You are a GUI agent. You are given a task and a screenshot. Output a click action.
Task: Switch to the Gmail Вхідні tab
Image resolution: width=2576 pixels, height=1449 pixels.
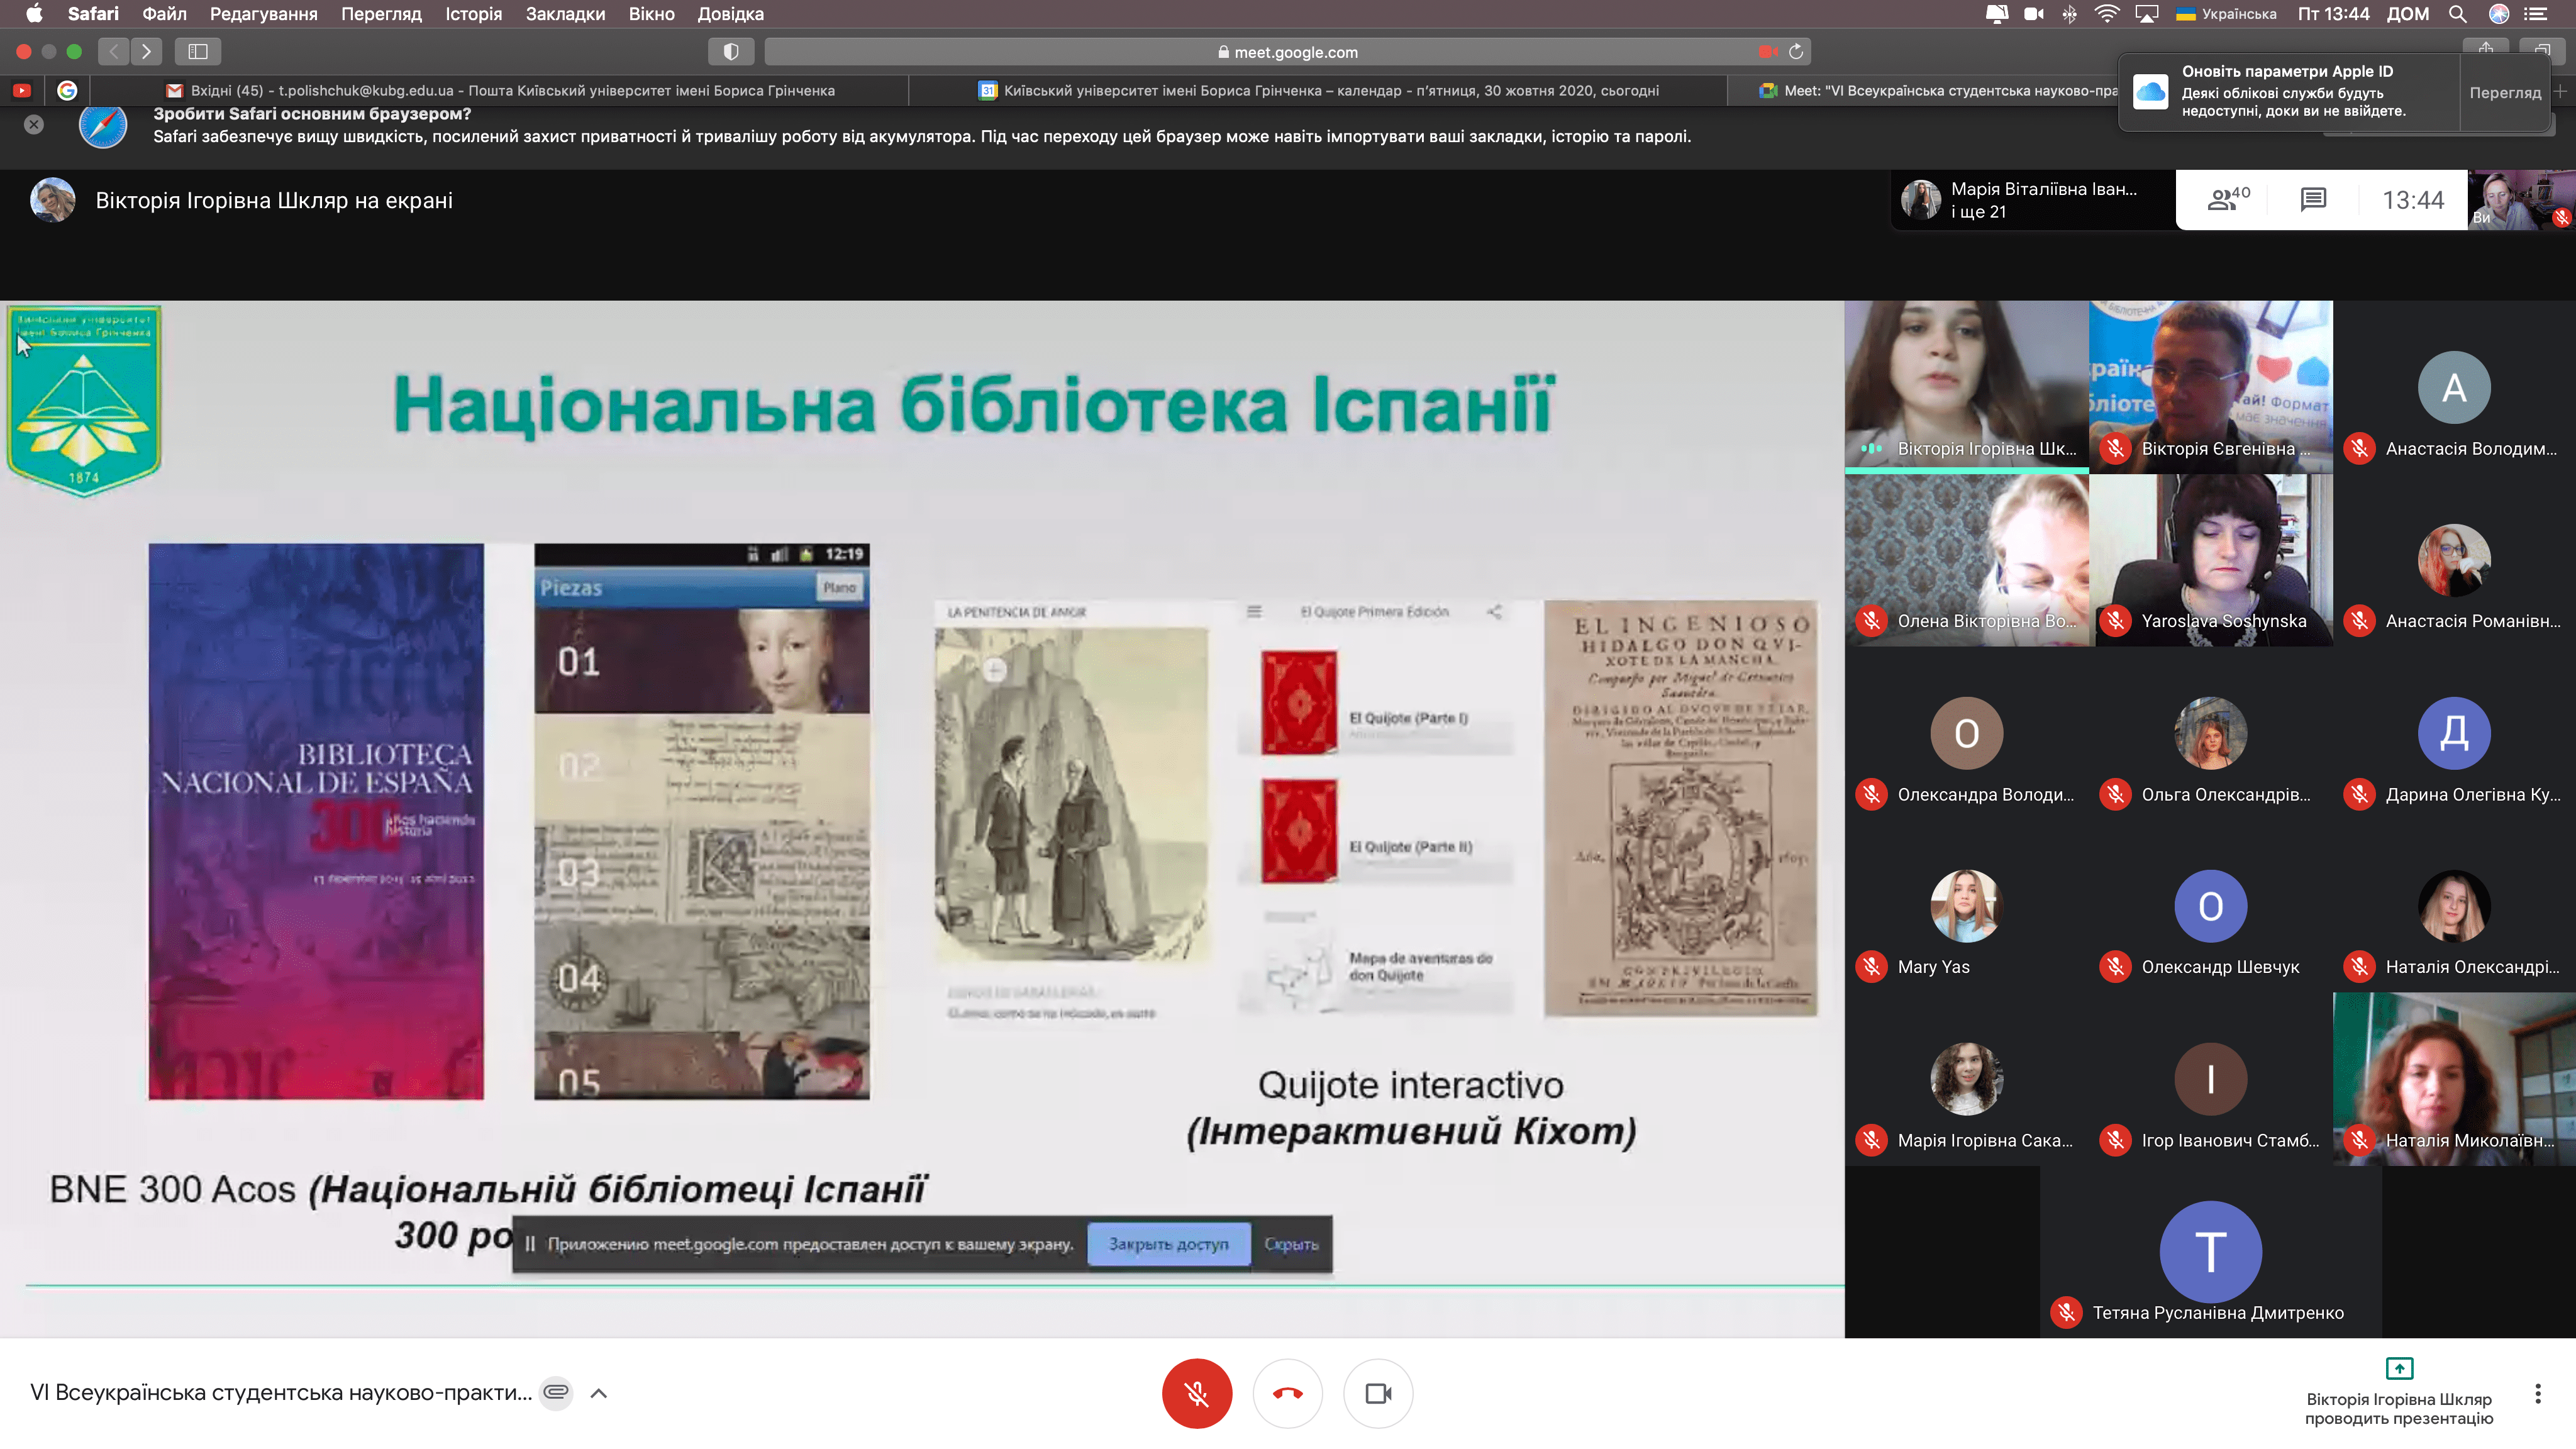[500, 90]
